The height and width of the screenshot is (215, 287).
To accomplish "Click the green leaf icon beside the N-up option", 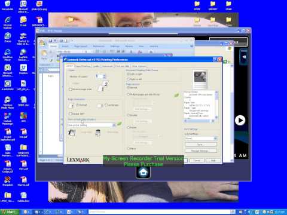I will click(x=176, y=95).
